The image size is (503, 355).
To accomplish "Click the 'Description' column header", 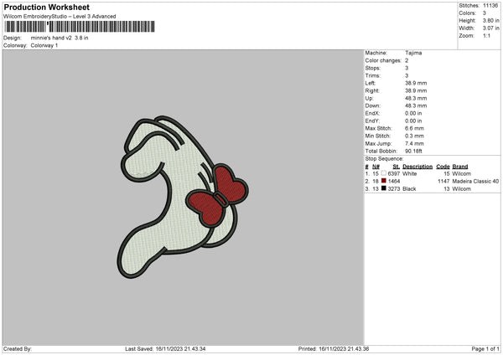I will [x=417, y=167].
